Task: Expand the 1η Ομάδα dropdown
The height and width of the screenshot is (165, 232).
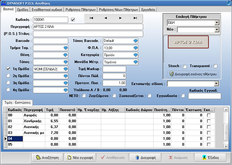Action: [65, 69]
